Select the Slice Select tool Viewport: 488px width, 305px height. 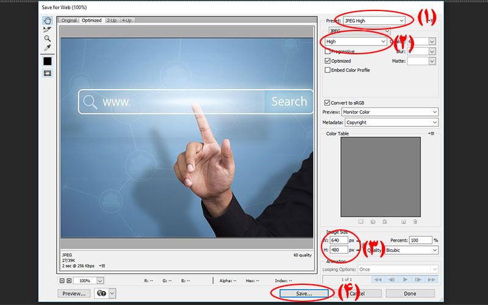tap(48, 29)
